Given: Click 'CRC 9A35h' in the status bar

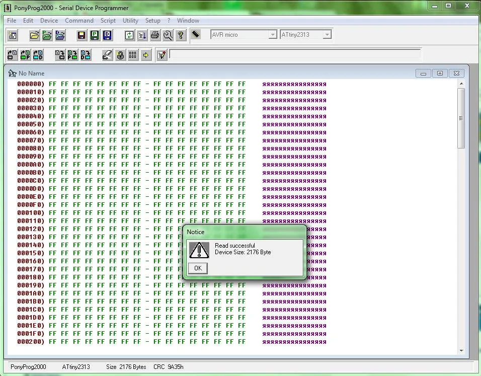Looking at the screenshot, I should tap(169, 367).
